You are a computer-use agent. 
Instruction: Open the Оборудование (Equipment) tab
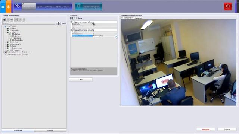(29, 7)
